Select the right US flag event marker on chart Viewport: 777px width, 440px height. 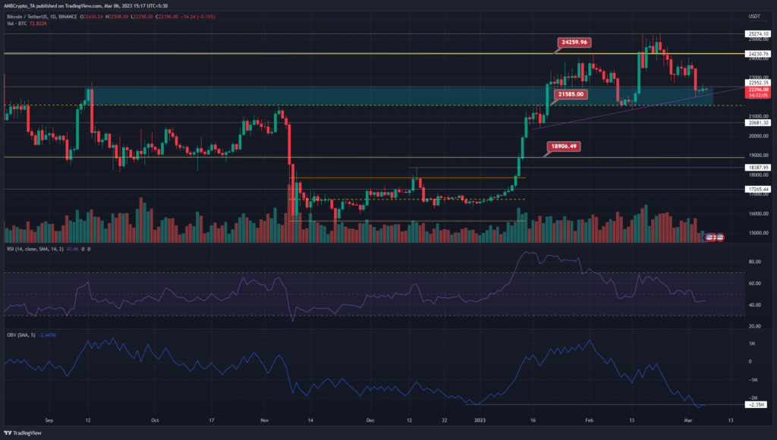[x=720, y=237]
